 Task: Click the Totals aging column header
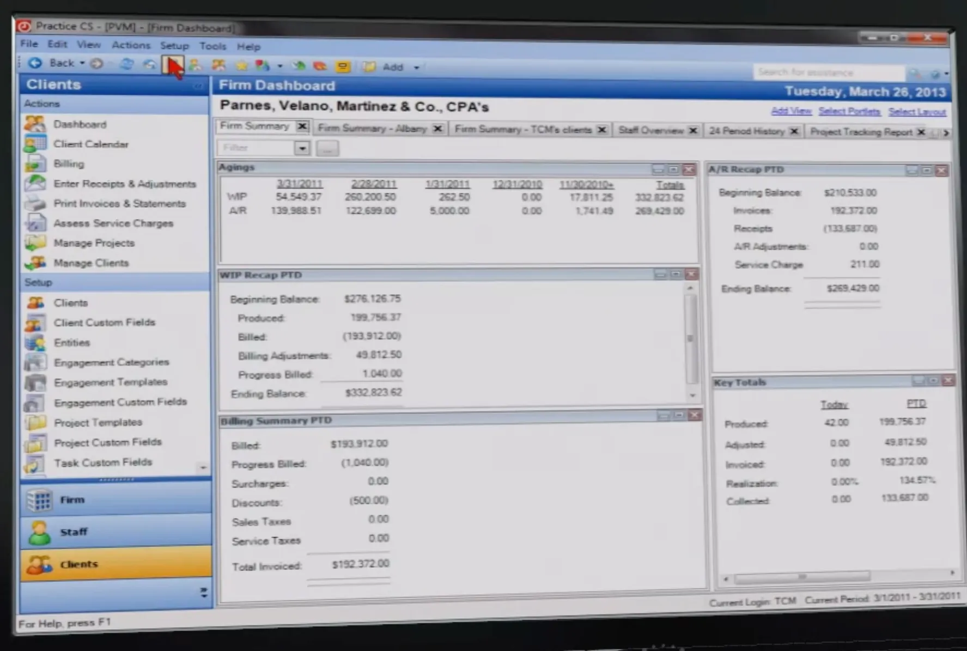click(670, 185)
